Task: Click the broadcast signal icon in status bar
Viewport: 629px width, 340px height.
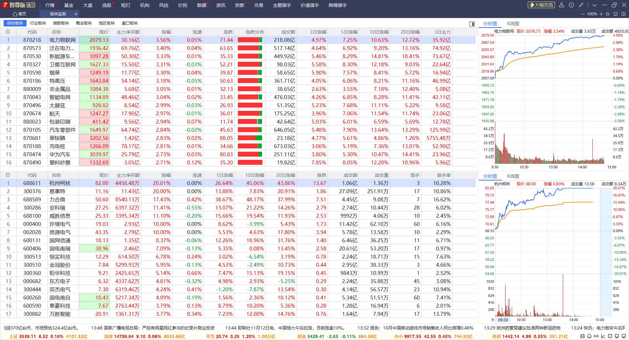Action: pyautogui.click(x=596, y=336)
